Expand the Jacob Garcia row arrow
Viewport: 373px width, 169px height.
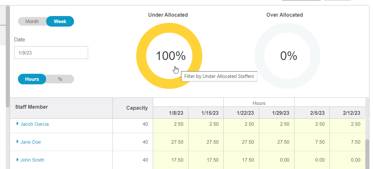pyautogui.click(x=18, y=124)
